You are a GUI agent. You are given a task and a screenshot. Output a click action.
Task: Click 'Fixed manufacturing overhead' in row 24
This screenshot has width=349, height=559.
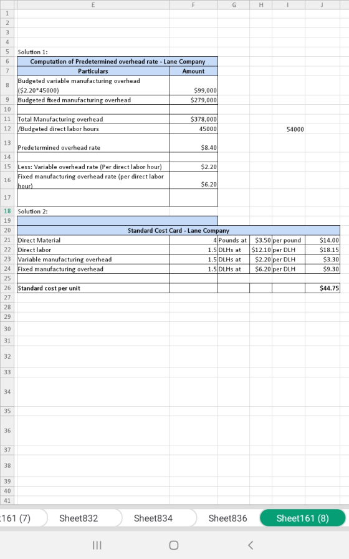tap(93, 269)
